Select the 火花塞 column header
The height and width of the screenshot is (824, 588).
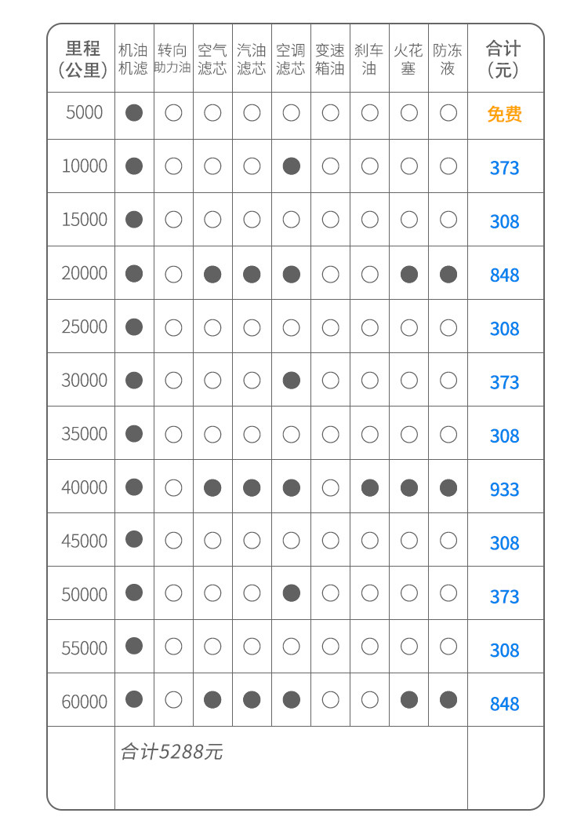[x=408, y=59]
